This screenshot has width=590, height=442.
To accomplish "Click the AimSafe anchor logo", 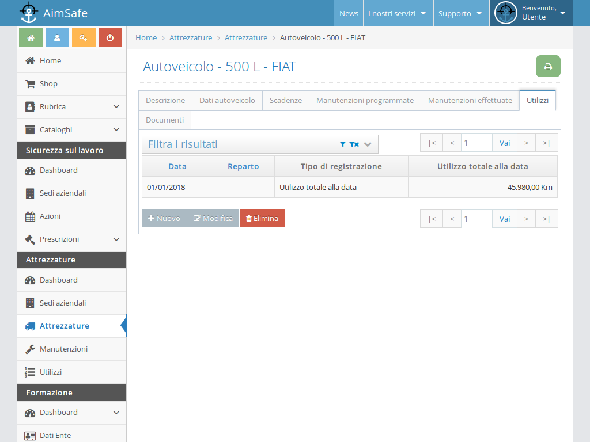I will pos(29,13).
